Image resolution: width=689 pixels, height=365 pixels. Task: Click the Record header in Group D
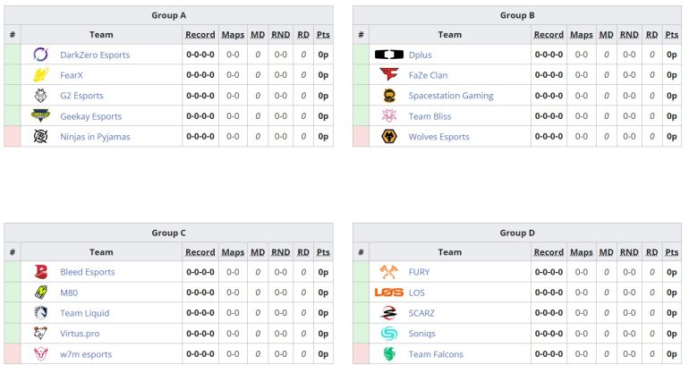click(x=549, y=252)
